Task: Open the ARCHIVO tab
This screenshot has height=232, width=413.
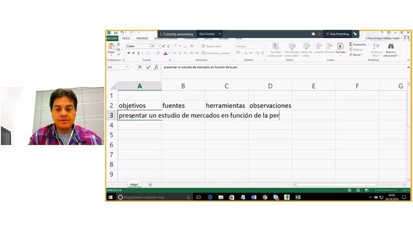Action: 112,39
